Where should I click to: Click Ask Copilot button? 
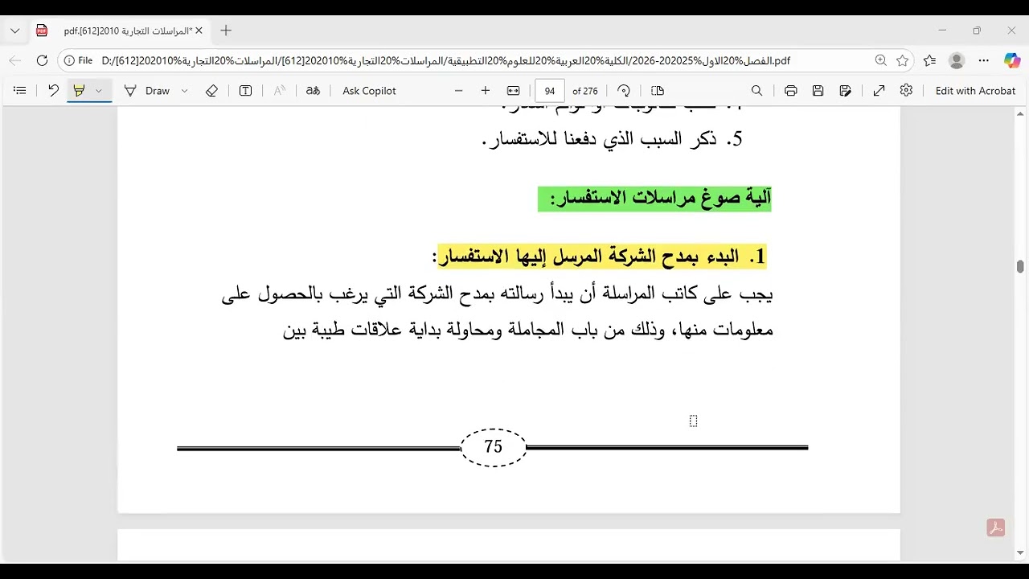pyautogui.click(x=369, y=91)
